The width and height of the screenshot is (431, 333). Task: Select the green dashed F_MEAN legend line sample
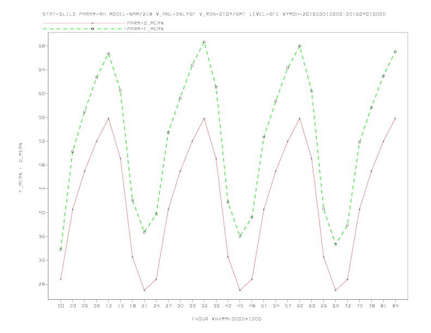click(84, 29)
